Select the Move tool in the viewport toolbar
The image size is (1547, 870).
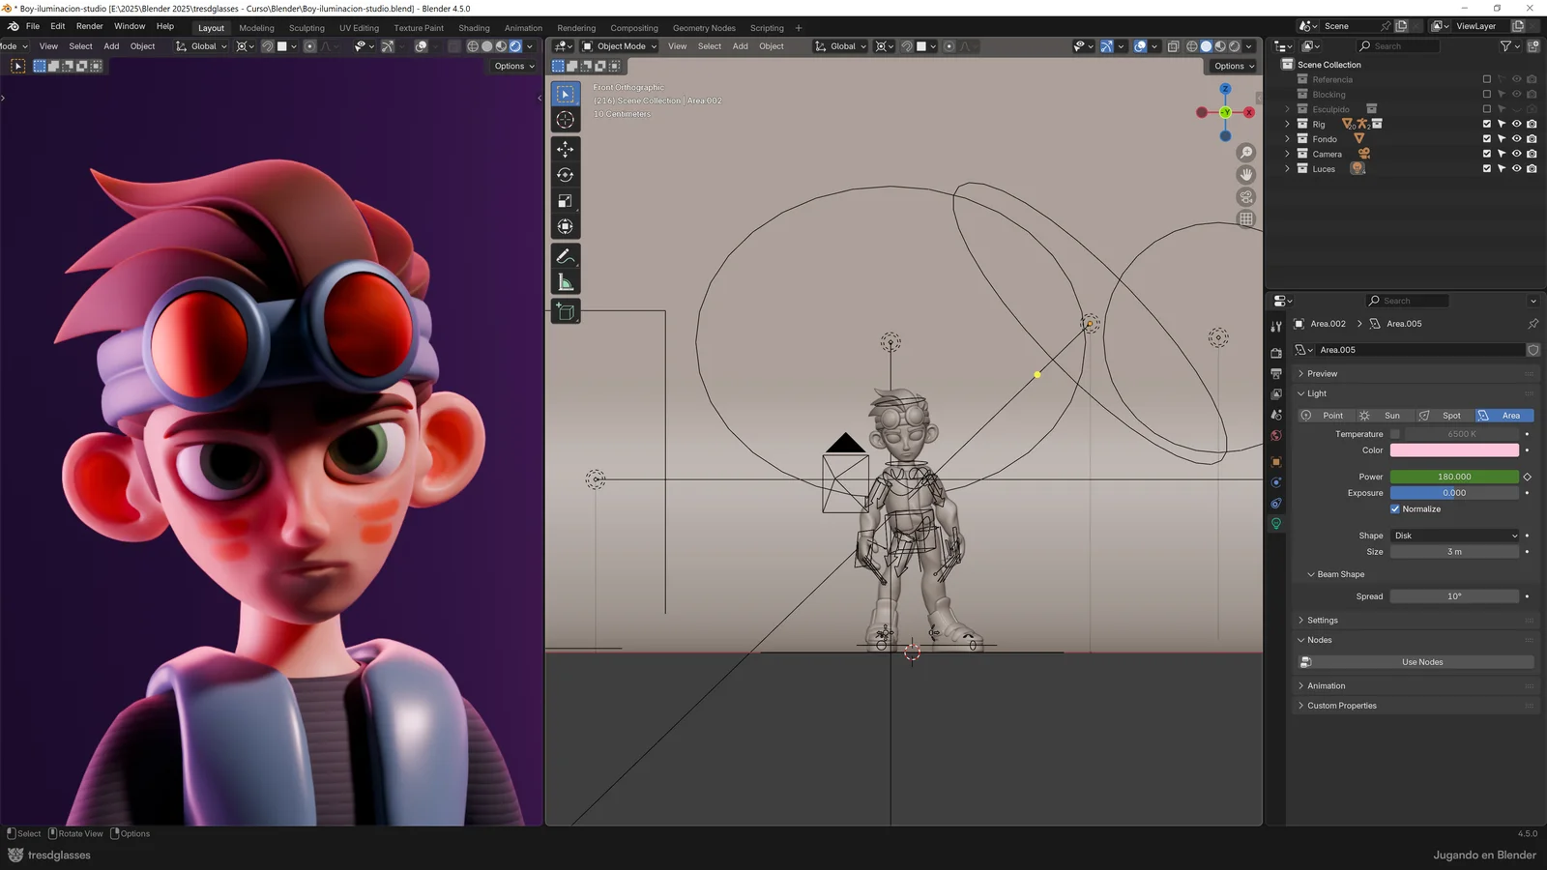pos(565,147)
